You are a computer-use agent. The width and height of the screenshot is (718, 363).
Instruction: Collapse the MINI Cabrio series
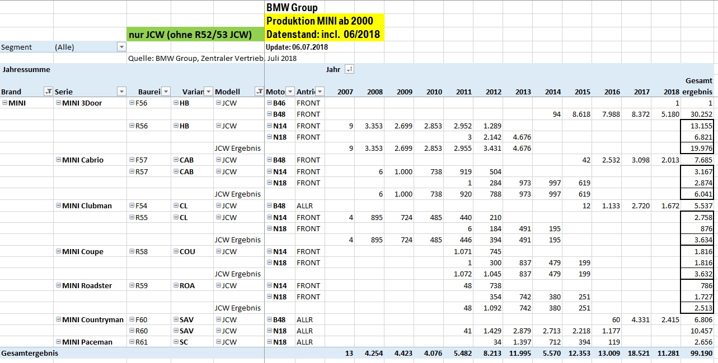[x=59, y=160]
